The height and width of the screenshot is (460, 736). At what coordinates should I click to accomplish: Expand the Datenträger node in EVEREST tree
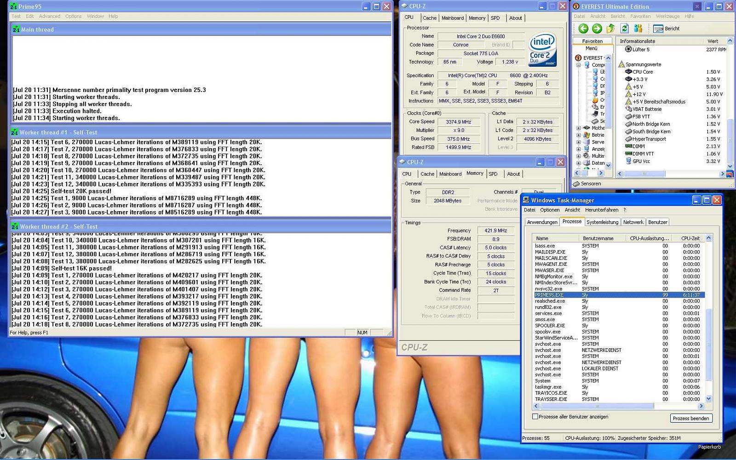pyautogui.click(x=578, y=163)
